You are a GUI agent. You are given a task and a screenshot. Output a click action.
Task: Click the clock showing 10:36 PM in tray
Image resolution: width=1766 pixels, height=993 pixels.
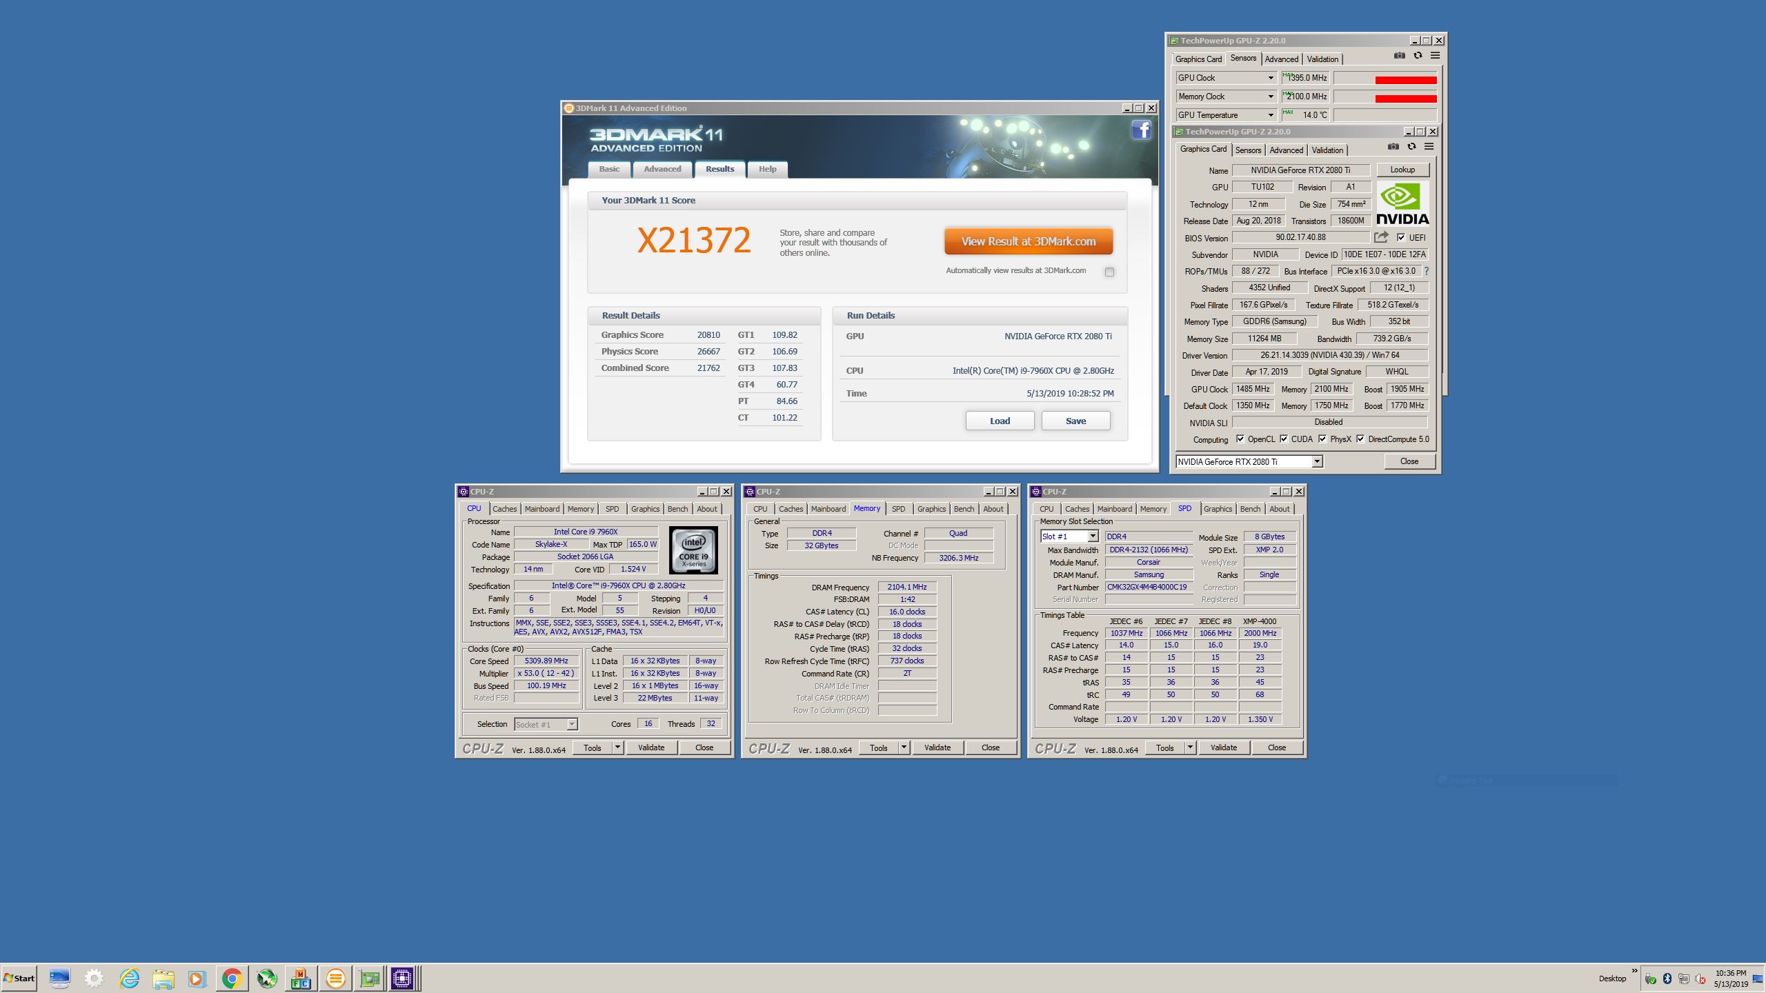click(x=1731, y=973)
